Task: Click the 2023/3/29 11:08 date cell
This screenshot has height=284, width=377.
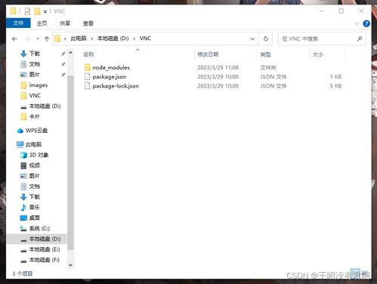Action: (x=218, y=67)
